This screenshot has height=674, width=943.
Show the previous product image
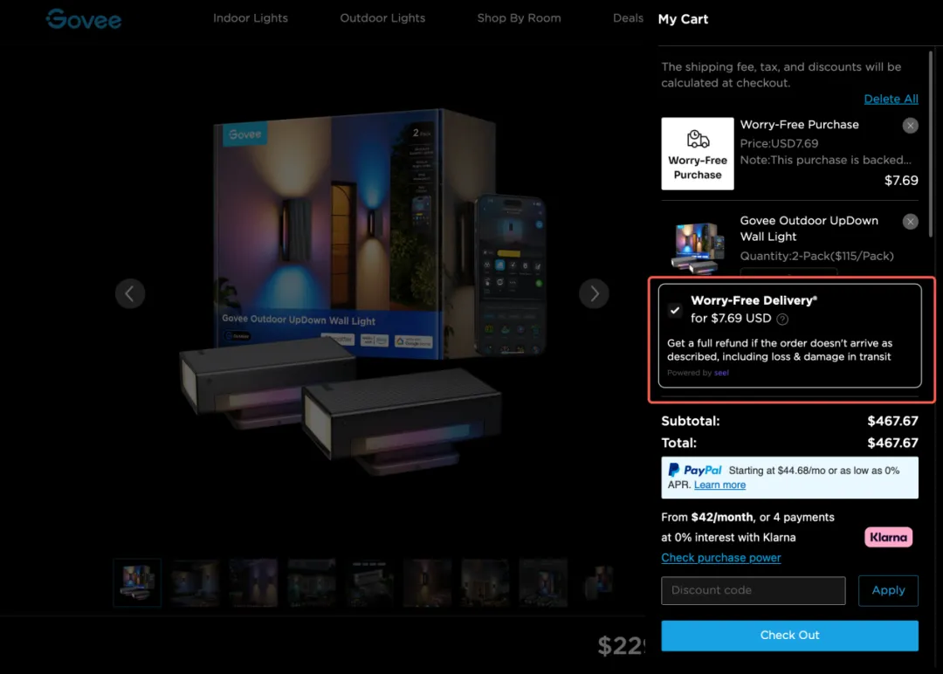click(130, 293)
